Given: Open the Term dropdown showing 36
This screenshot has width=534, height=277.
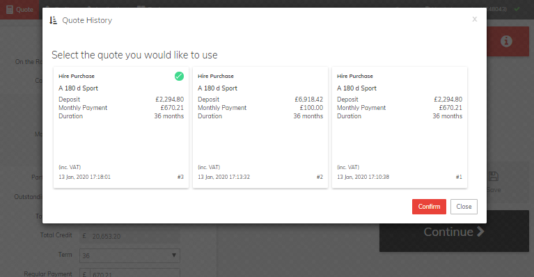Looking at the screenshot, I should tap(129, 255).
